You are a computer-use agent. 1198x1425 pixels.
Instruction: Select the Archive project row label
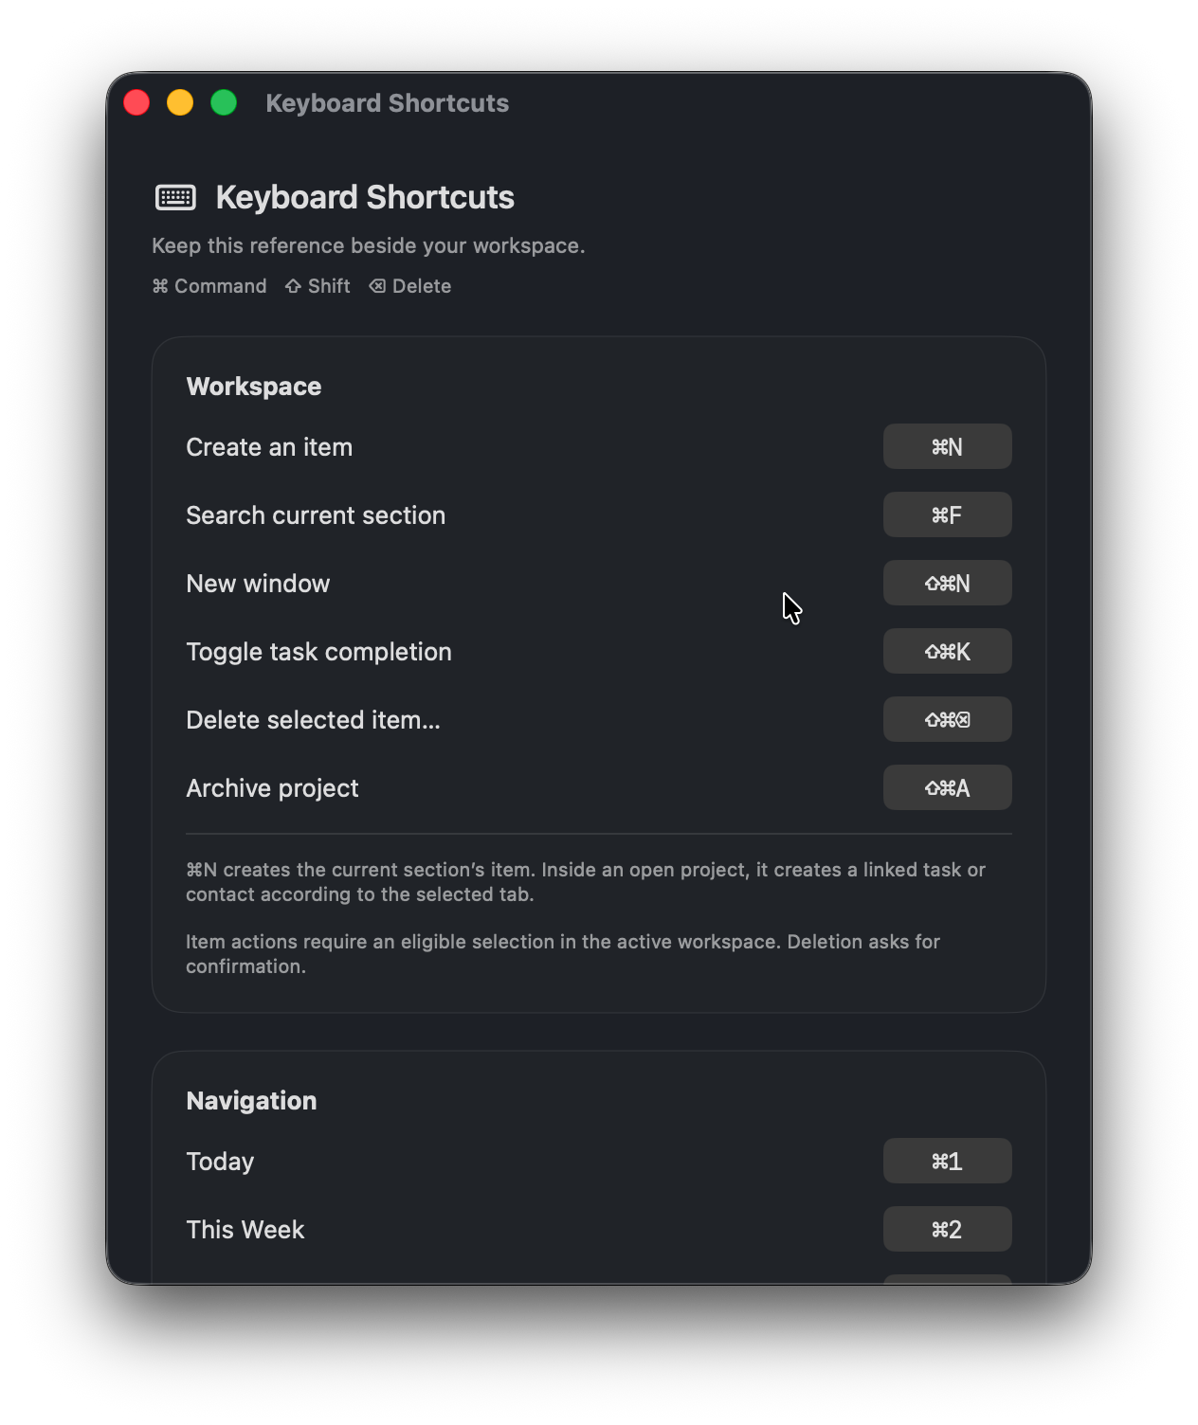coord(272,788)
